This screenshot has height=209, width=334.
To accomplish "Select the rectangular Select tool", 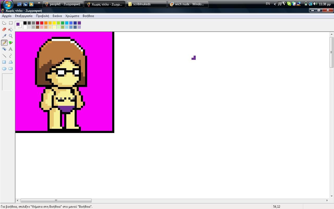I will (x=11, y=23).
